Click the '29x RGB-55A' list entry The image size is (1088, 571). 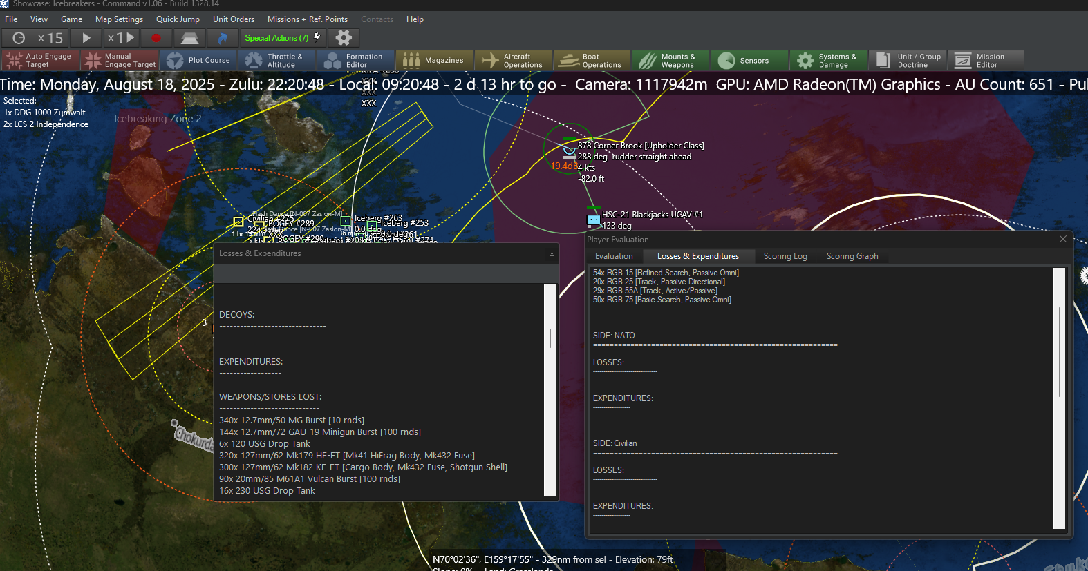[x=655, y=291]
